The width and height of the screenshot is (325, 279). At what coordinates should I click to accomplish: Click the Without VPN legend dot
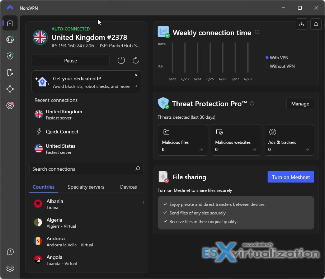267,66
